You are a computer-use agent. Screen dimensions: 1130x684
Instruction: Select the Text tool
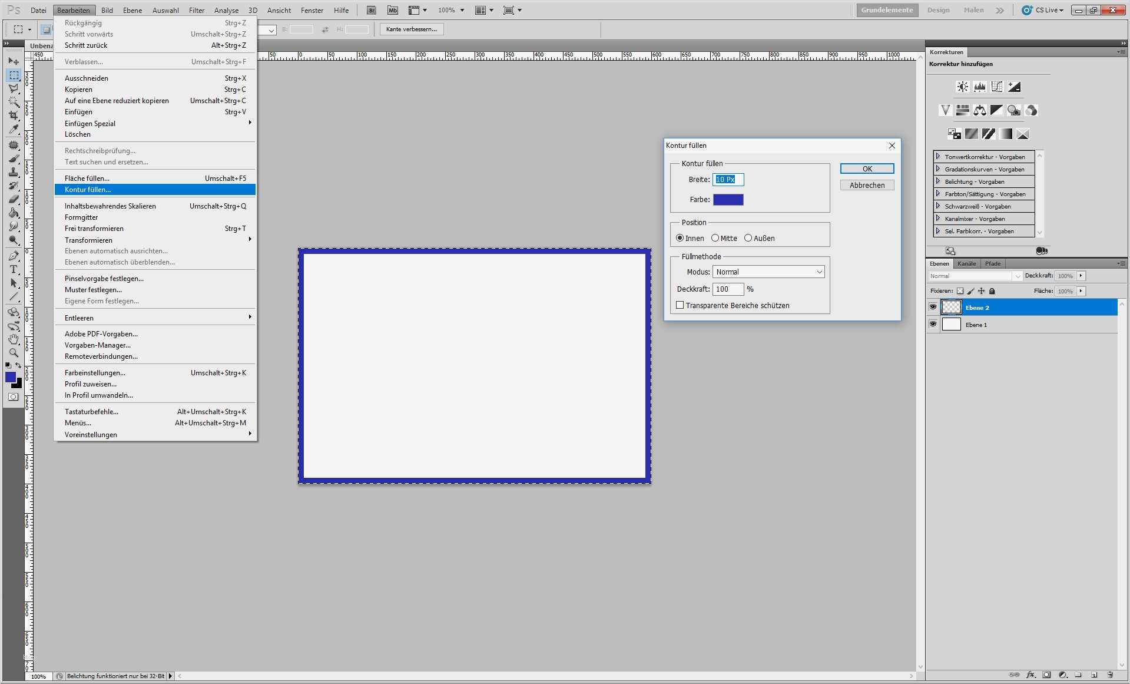coord(14,269)
